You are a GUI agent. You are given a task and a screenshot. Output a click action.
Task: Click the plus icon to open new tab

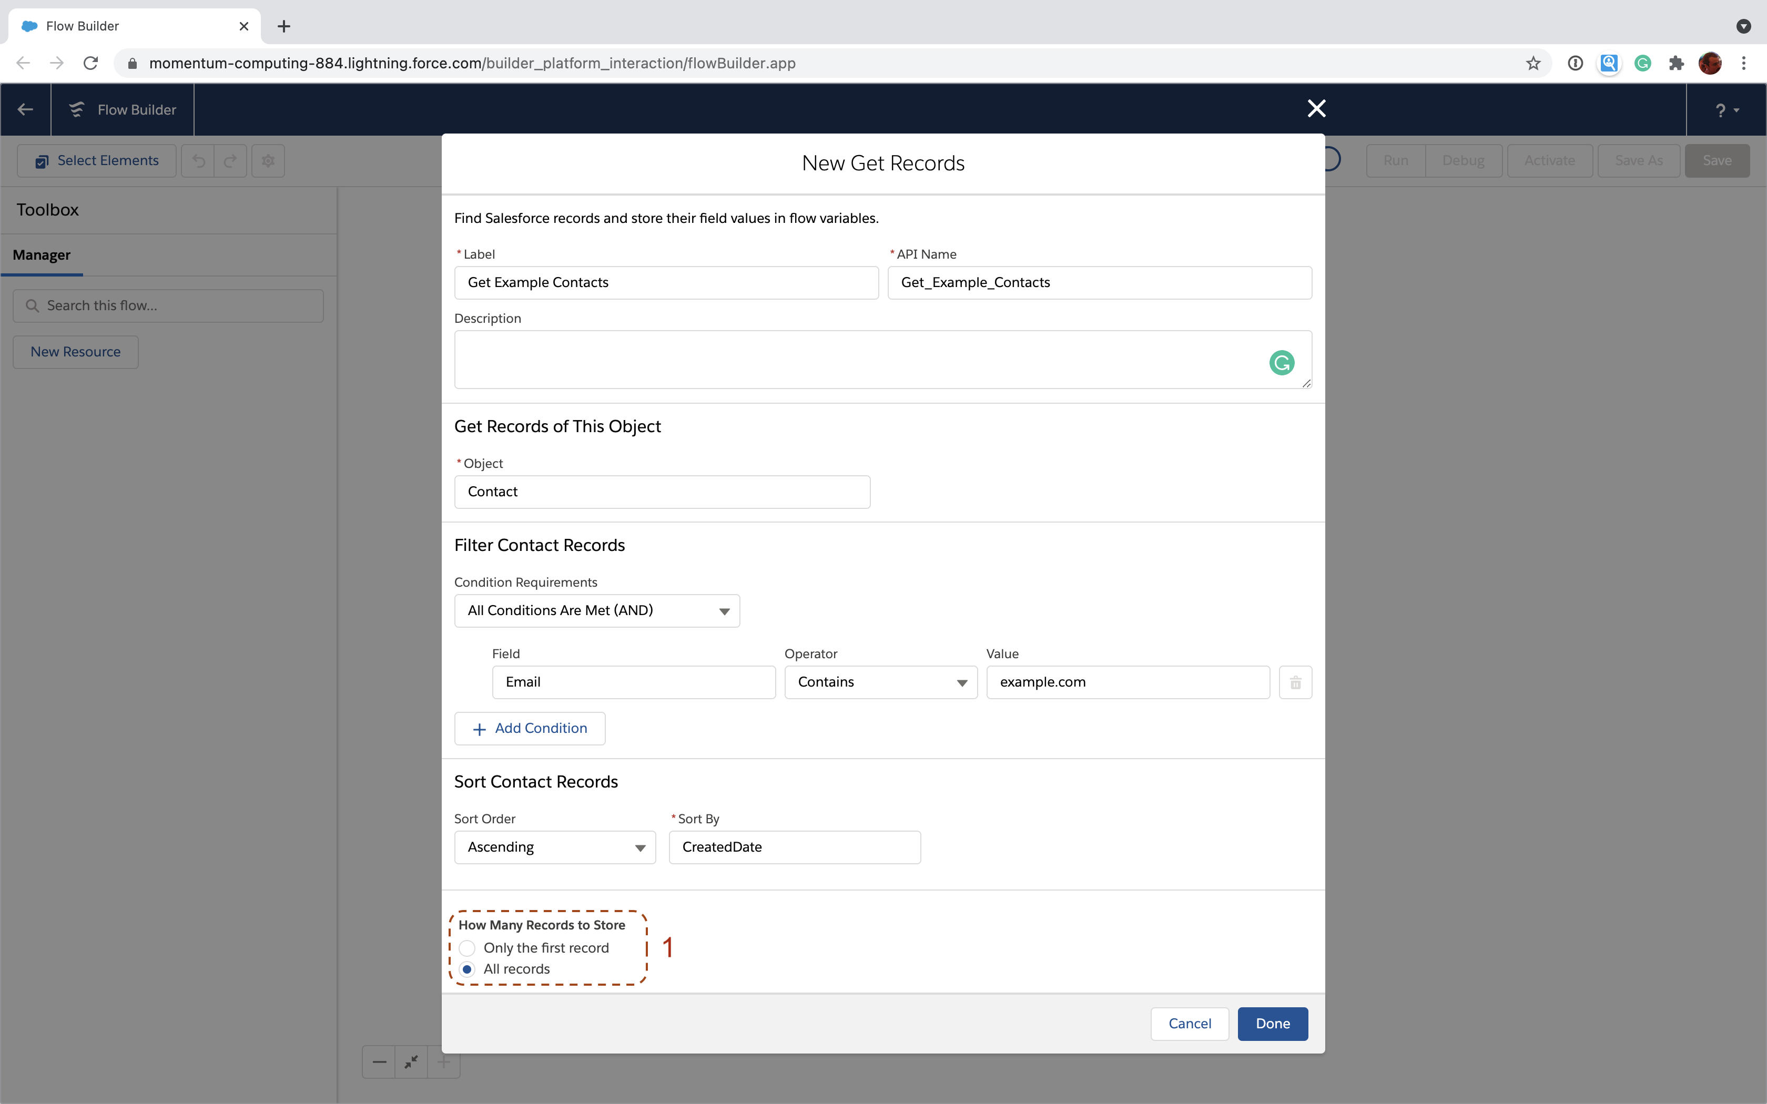[x=284, y=26]
